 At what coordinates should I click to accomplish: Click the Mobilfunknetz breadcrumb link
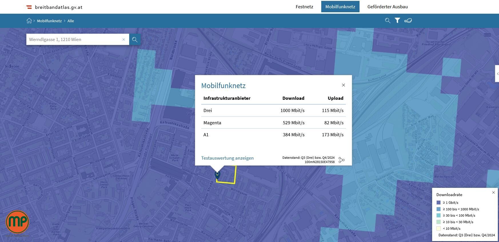(x=49, y=21)
